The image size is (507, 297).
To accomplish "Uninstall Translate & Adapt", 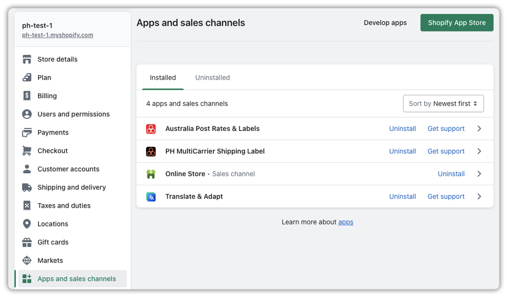I will tap(403, 196).
